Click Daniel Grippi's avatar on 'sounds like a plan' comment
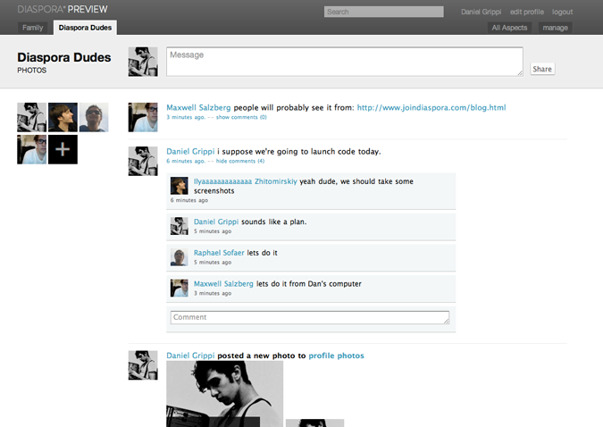This screenshot has width=603, height=427. click(180, 226)
